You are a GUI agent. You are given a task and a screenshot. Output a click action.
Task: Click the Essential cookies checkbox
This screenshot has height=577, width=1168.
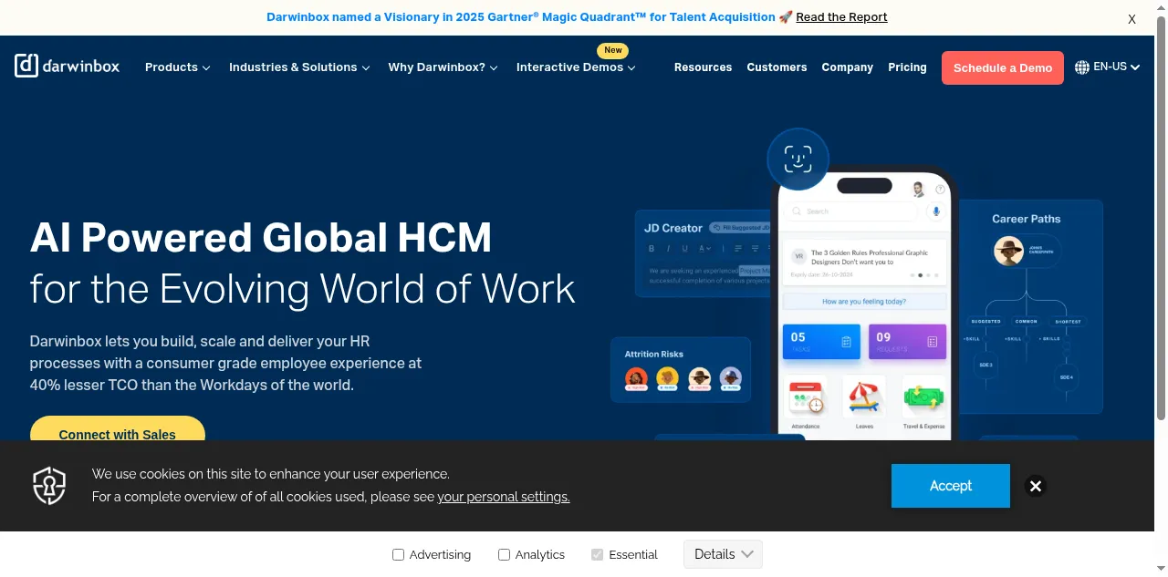pos(598,554)
